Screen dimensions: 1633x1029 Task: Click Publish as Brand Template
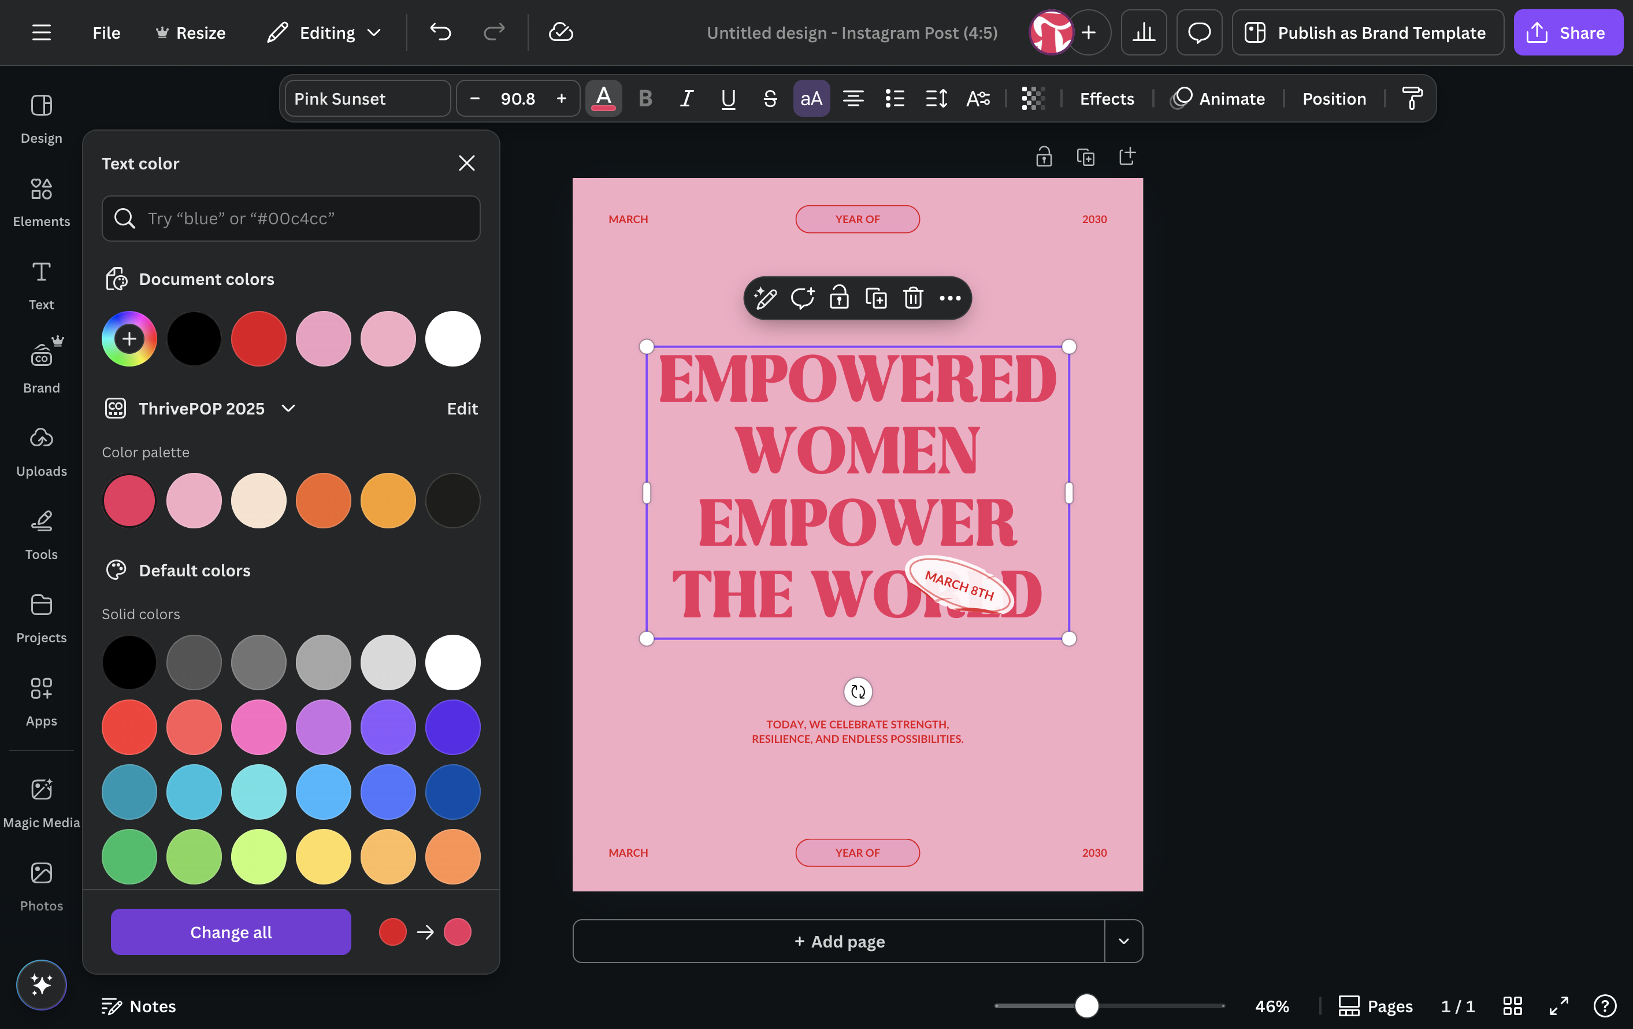pos(1367,32)
